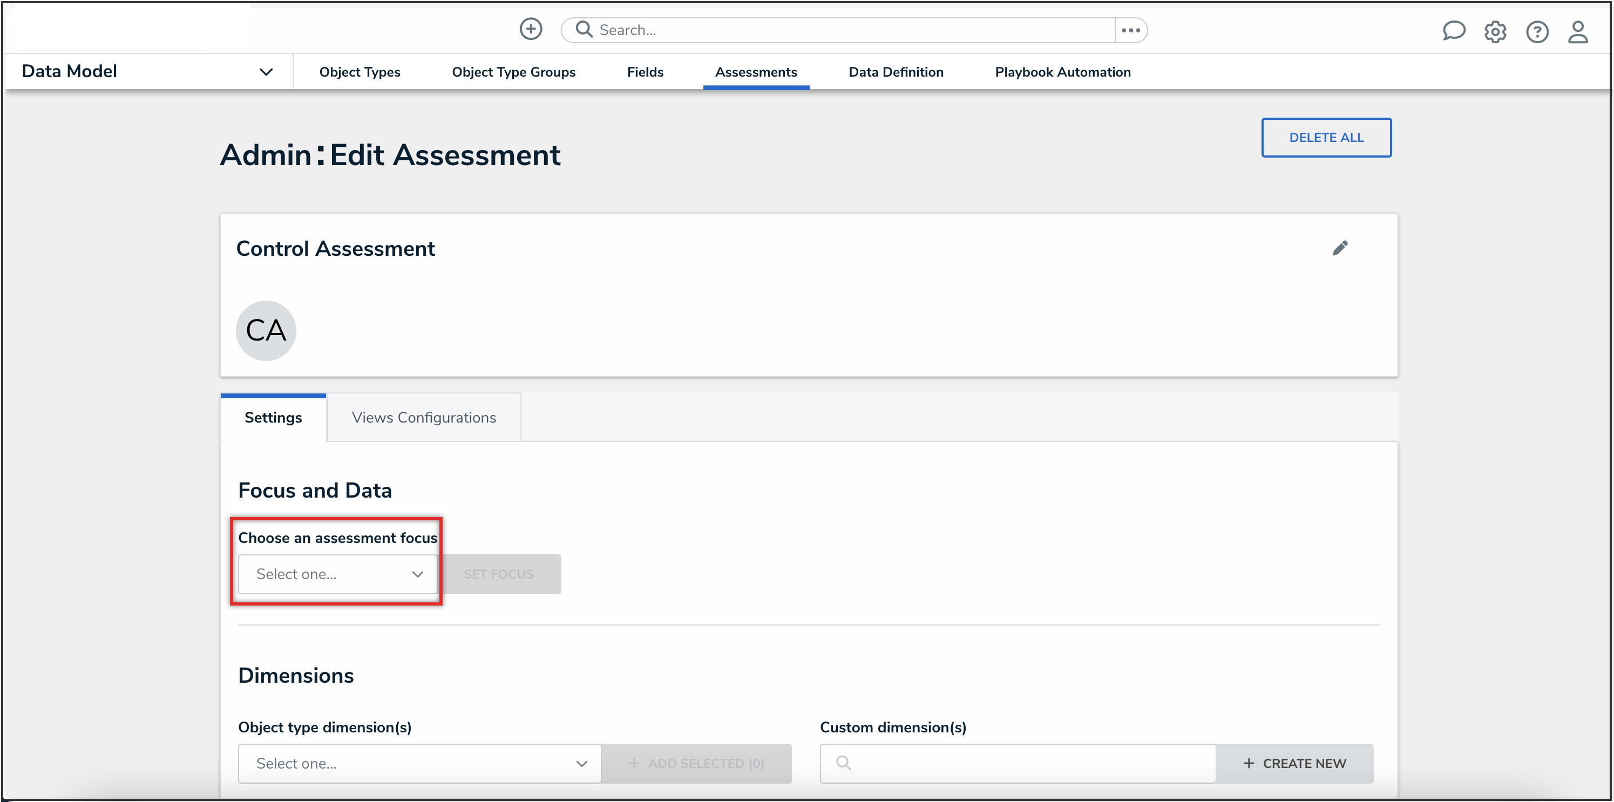Open the Playbook Automation section
Screen dimensions: 1614x802
(1063, 71)
